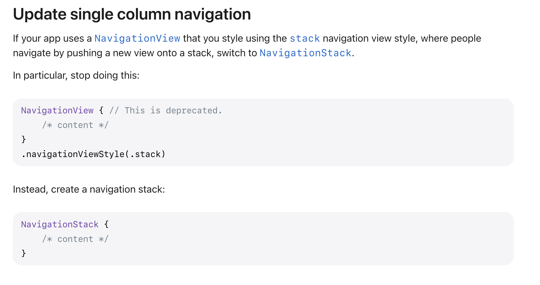Click closing brace of the NavigationView block
The width and height of the screenshot is (540, 285).
(24, 139)
